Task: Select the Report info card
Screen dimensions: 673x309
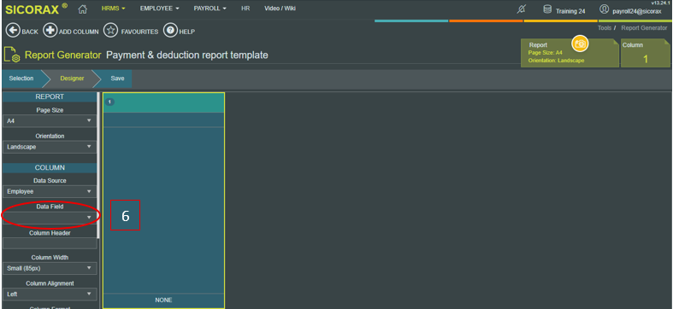Action: click(570, 53)
